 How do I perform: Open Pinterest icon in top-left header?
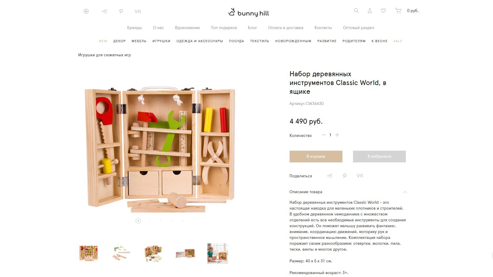click(x=121, y=11)
